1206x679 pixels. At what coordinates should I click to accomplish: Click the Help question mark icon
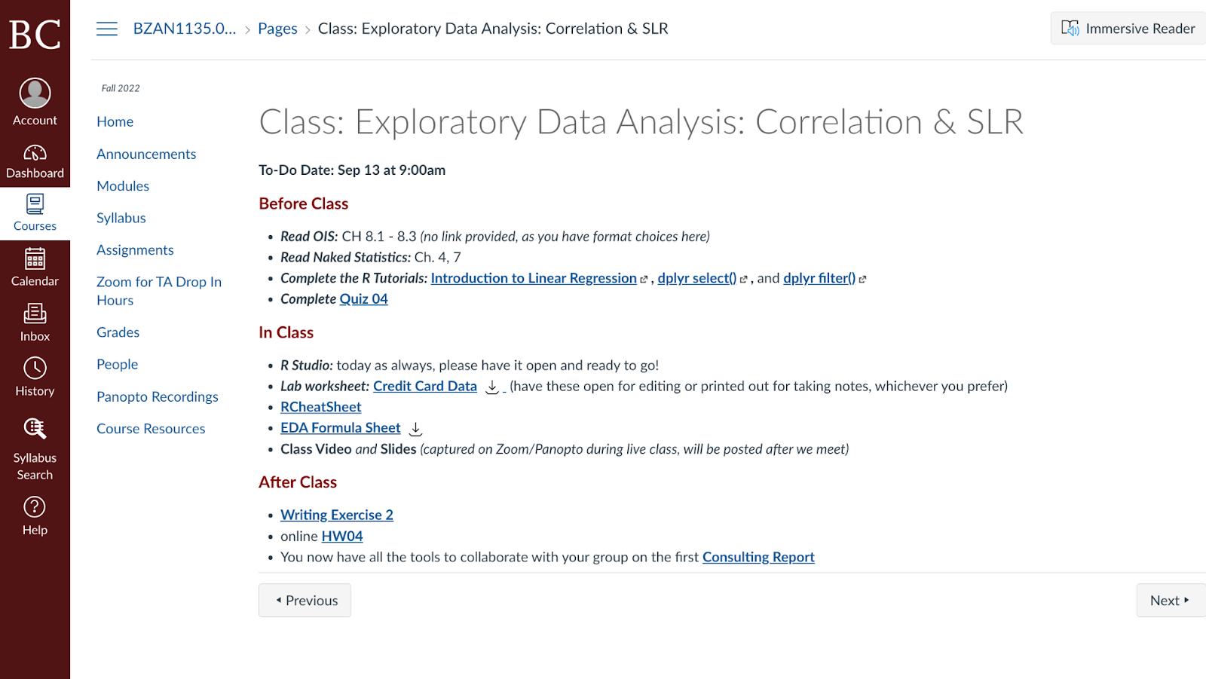tap(35, 507)
